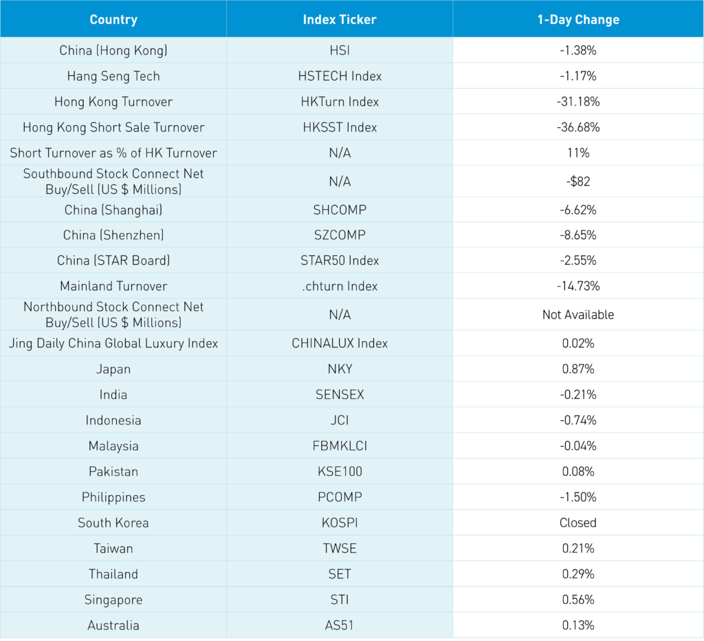Select the Japan row label

click(x=113, y=369)
